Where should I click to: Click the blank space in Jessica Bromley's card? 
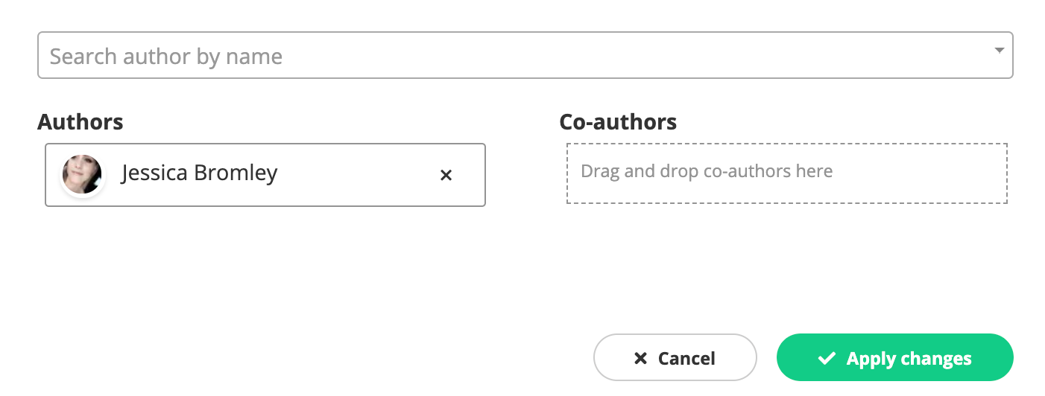click(x=358, y=175)
